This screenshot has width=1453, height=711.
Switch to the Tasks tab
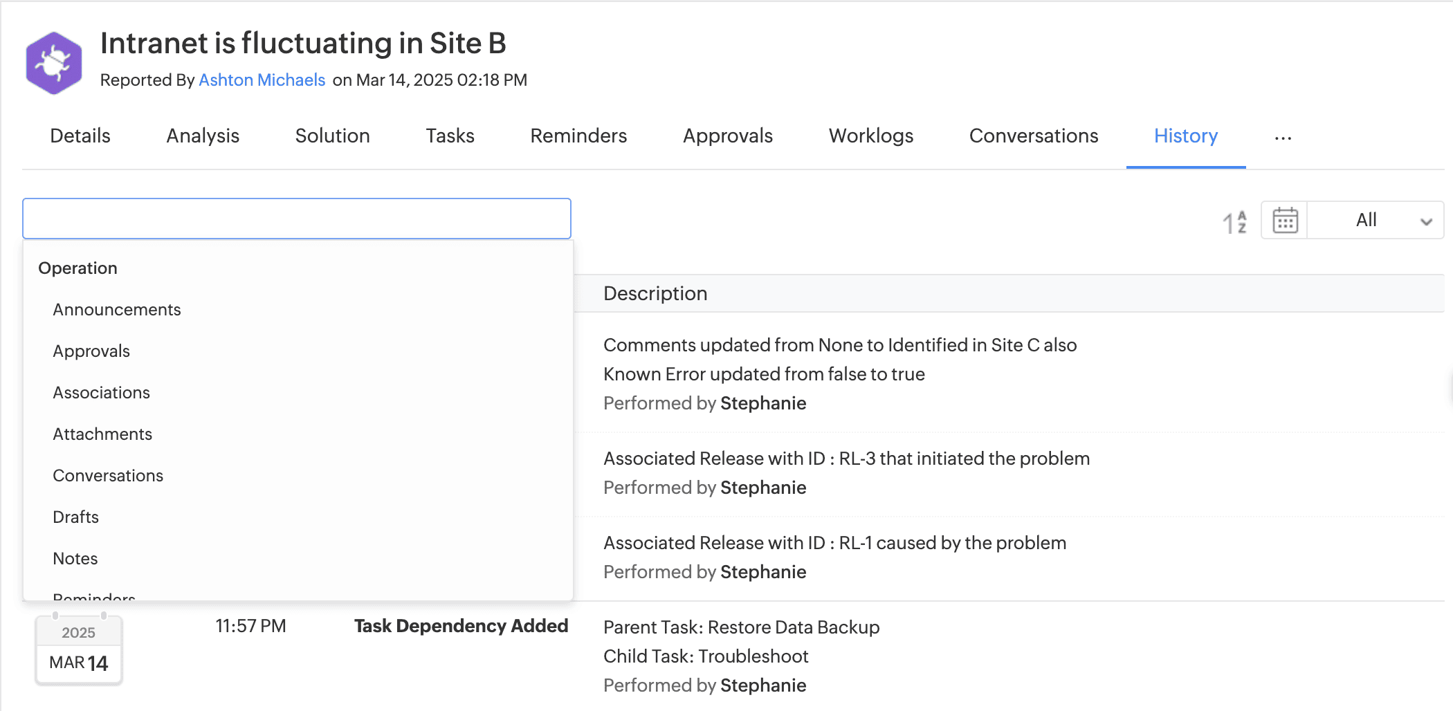click(450, 136)
